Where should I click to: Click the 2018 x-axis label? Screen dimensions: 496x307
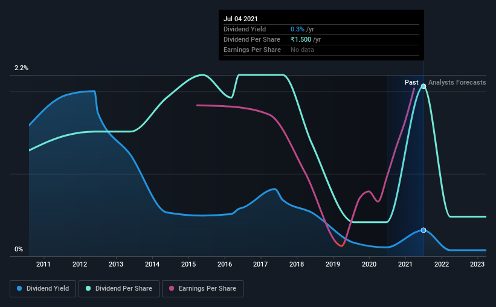coord(297,264)
